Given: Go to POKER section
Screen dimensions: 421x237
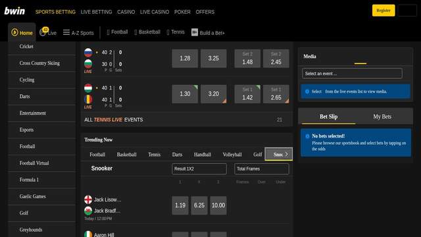Looking at the screenshot, I should [x=182, y=12].
